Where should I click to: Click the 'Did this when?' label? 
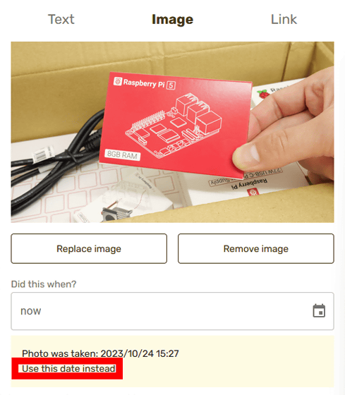[44, 284]
